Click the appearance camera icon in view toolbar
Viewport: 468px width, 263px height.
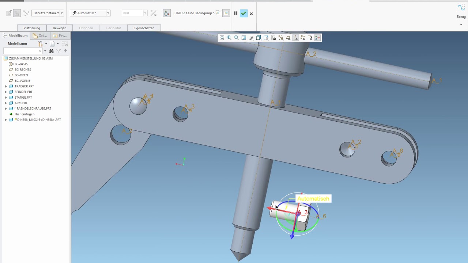[273, 38]
